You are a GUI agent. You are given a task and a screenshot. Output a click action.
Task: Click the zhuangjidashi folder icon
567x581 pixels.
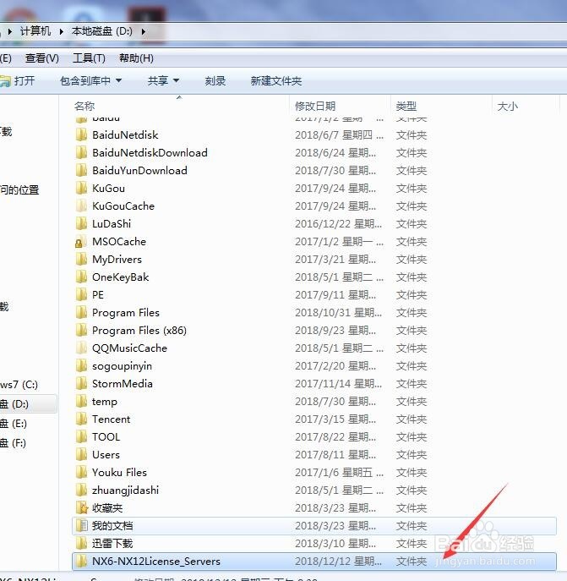click(81, 491)
